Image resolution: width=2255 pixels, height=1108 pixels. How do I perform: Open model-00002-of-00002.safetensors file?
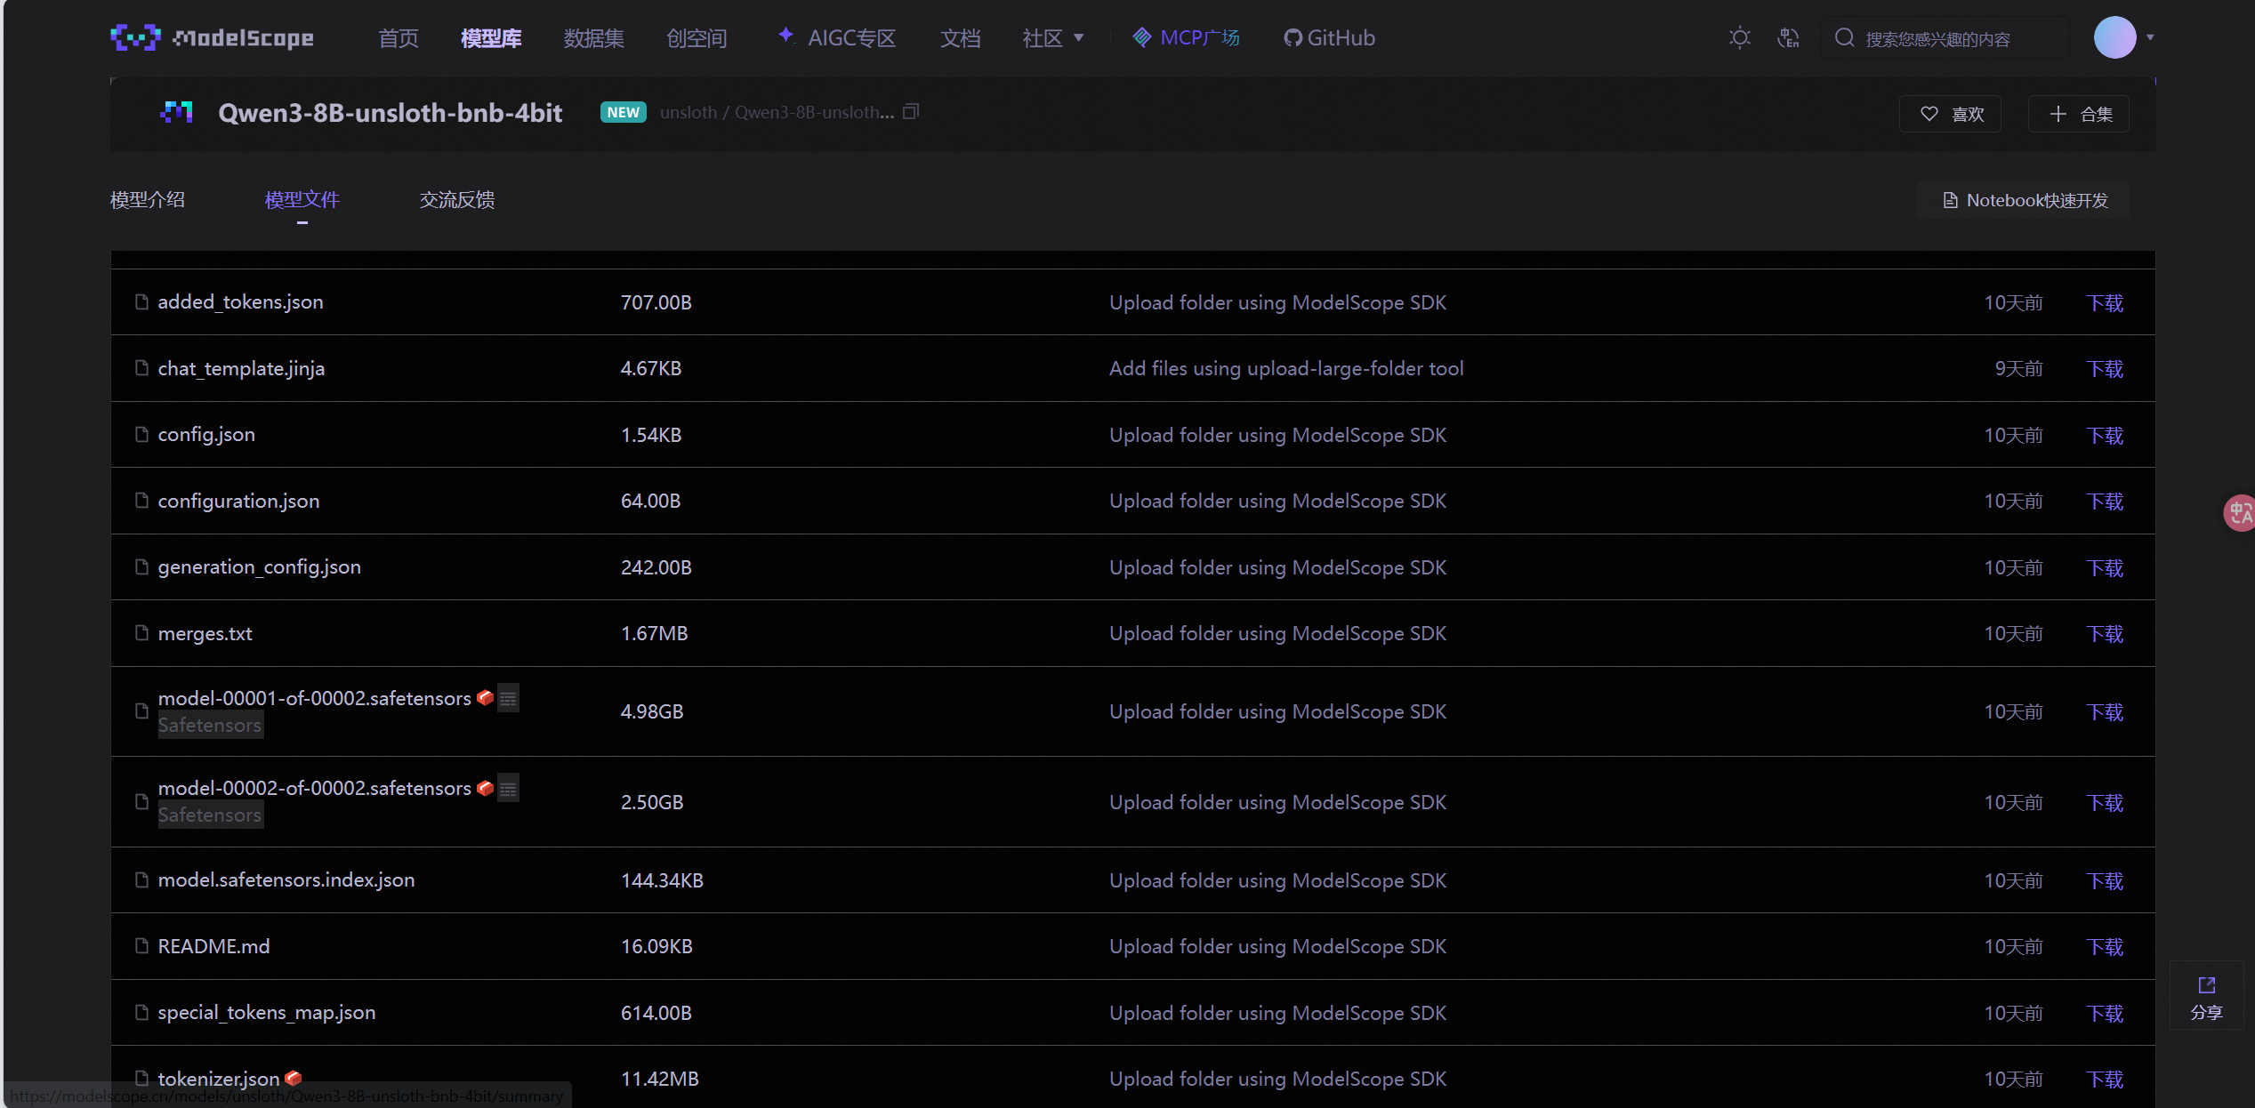click(314, 789)
